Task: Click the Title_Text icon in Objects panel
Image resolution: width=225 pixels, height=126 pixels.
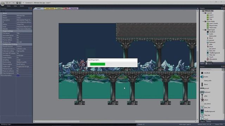Action: pyautogui.click(x=202, y=115)
